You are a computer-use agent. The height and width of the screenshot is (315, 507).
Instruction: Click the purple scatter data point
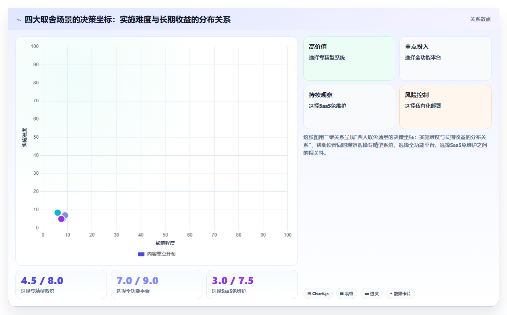tap(61, 219)
